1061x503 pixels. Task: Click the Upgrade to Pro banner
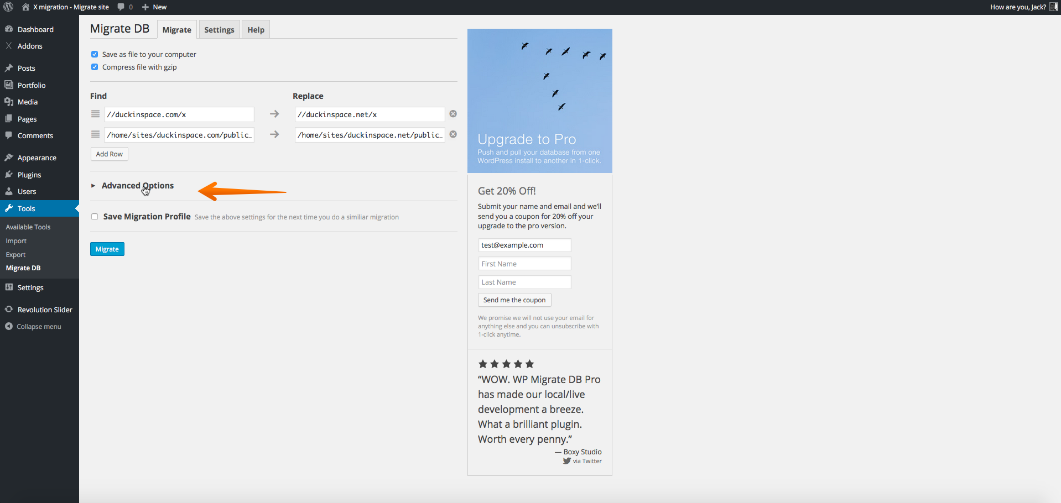(x=540, y=101)
